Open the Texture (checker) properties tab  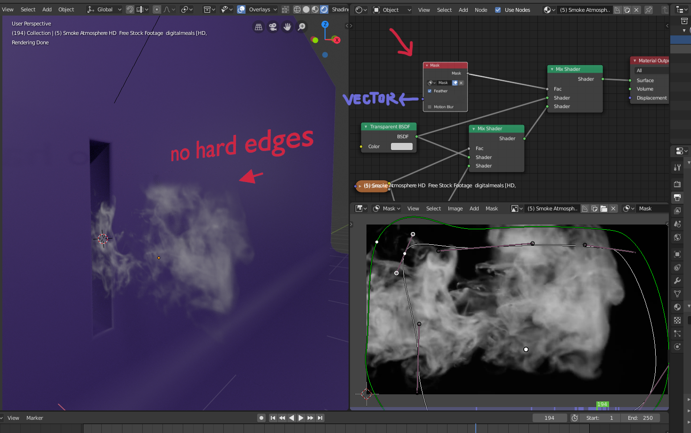(677, 320)
